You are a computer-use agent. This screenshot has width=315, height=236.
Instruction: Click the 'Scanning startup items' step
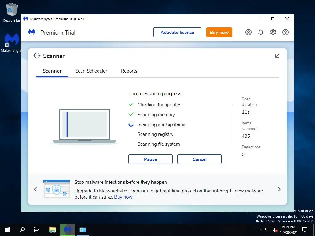tap(161, 124)
